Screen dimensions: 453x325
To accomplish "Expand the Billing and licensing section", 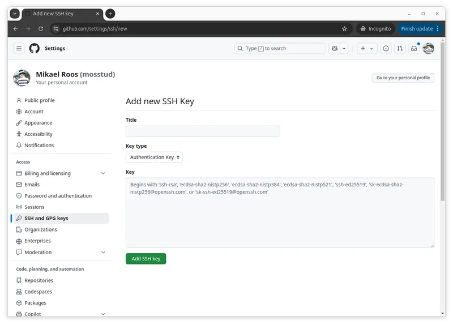I will coord(103,173).
